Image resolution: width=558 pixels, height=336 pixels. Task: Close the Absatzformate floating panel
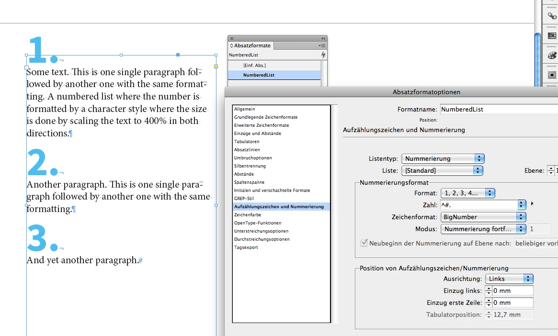[232, 38]
